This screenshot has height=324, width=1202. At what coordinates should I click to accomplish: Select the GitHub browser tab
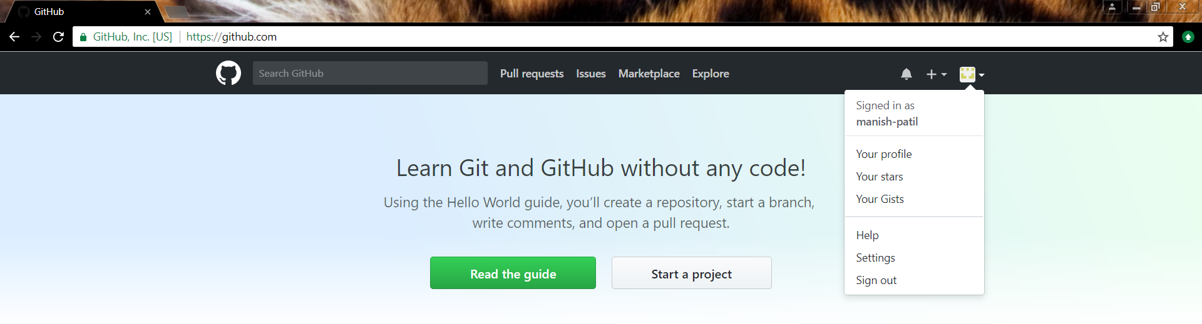(x=81, y=12)
